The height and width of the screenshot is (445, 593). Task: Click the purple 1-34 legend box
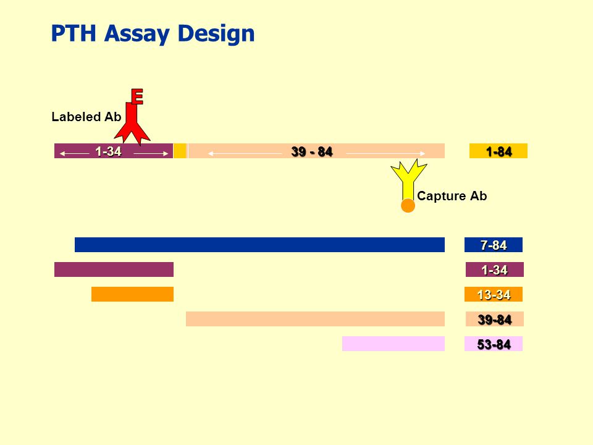coord(494,269)
